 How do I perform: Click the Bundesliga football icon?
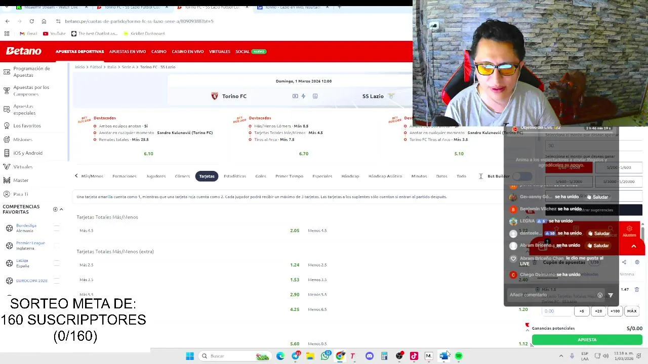(x=9, y=228)
